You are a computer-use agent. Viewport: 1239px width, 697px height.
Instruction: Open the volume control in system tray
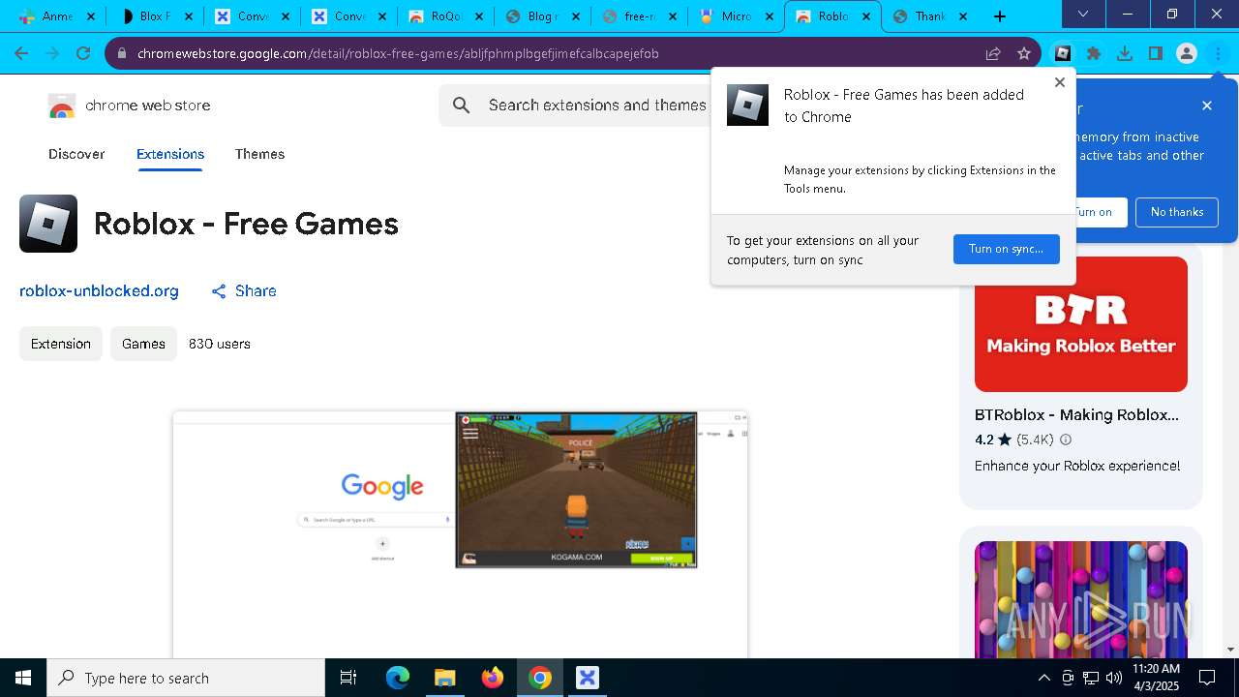pos(1114,678)
